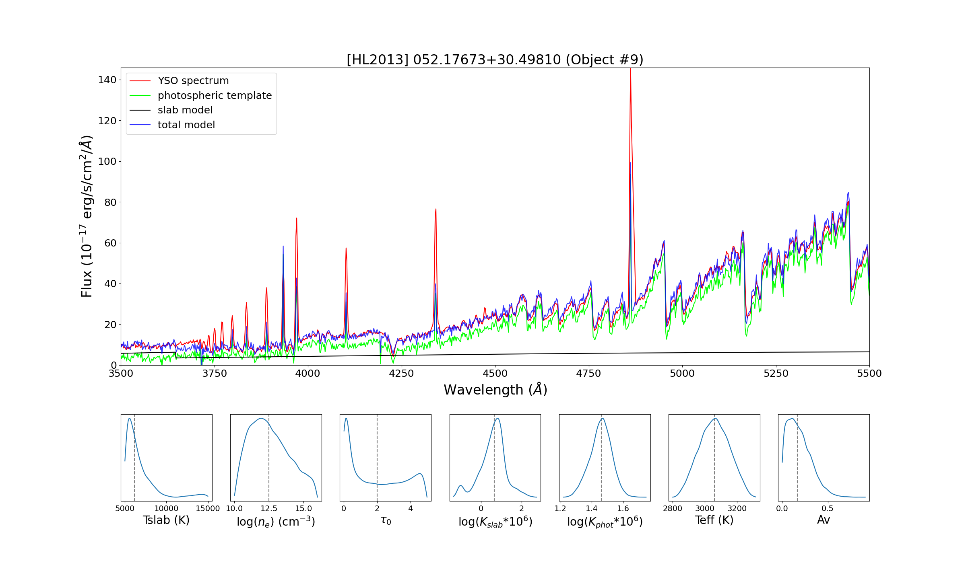Click the log(Kslab*10^6) posterior subplot
The width and height of the screenshot is (966, 563).
tap(495, 458)
